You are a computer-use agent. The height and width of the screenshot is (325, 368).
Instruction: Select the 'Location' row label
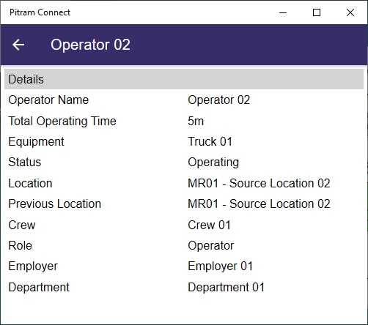[x=30, y=184]
